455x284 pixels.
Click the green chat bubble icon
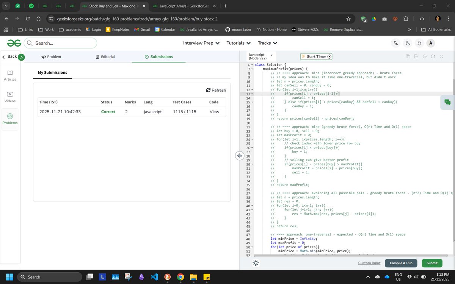[447, 102]
